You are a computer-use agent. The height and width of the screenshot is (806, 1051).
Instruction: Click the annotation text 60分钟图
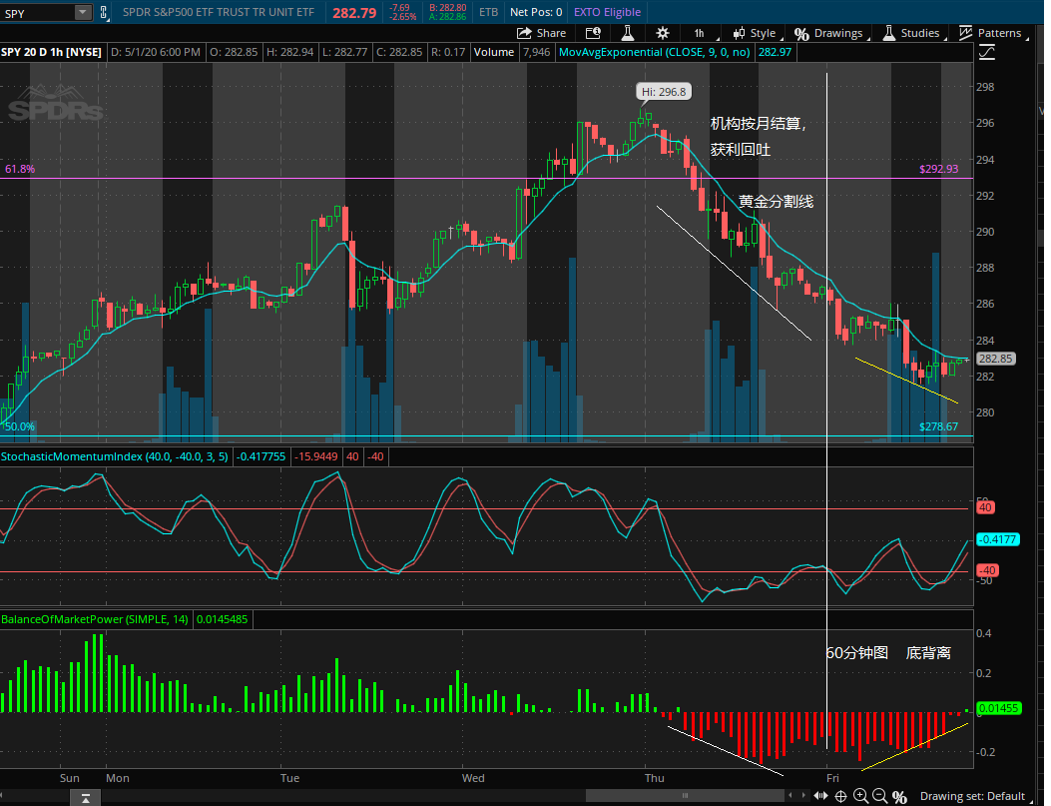[857, 652]
